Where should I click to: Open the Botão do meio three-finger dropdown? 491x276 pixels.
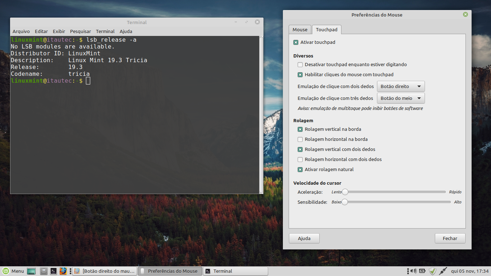click(x=401, y=98)
